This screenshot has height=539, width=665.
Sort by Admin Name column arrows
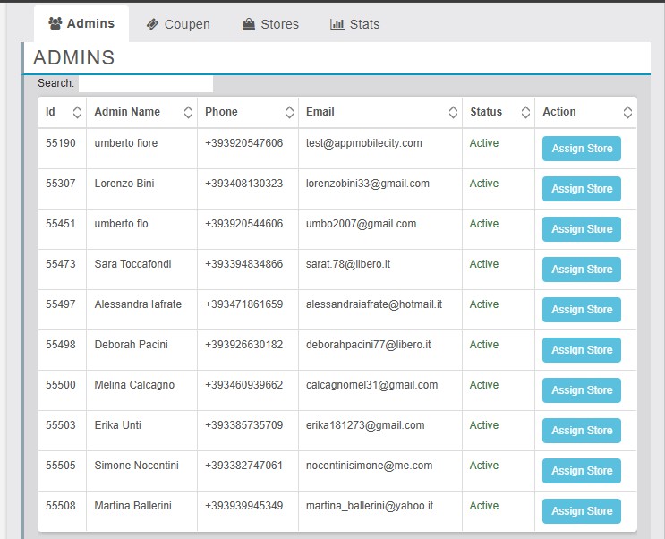tap(188, 112)
